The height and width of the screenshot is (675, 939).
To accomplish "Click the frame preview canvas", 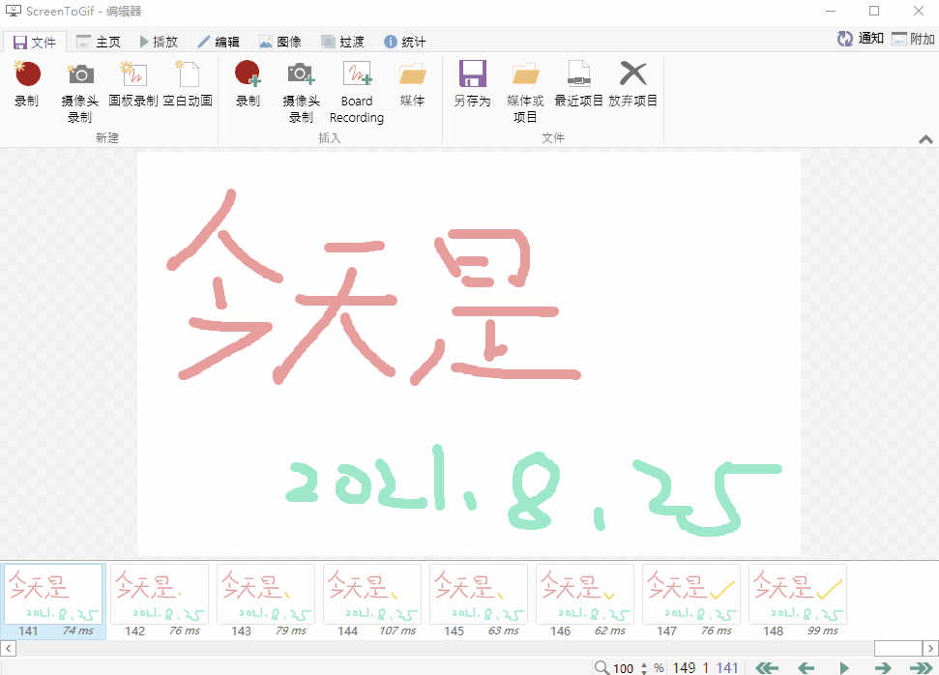I will coord(469,353).
